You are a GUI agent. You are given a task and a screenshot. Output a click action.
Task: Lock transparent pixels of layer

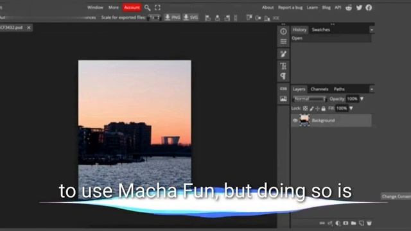tap(306, 108)
